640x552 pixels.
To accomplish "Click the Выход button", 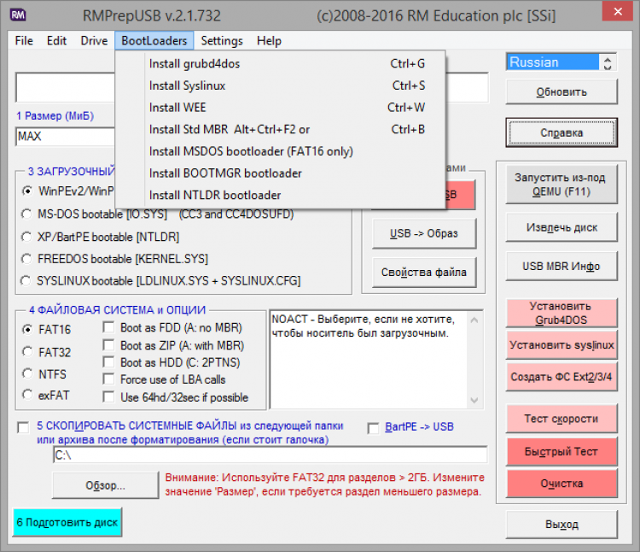I will tap(561, 524).
